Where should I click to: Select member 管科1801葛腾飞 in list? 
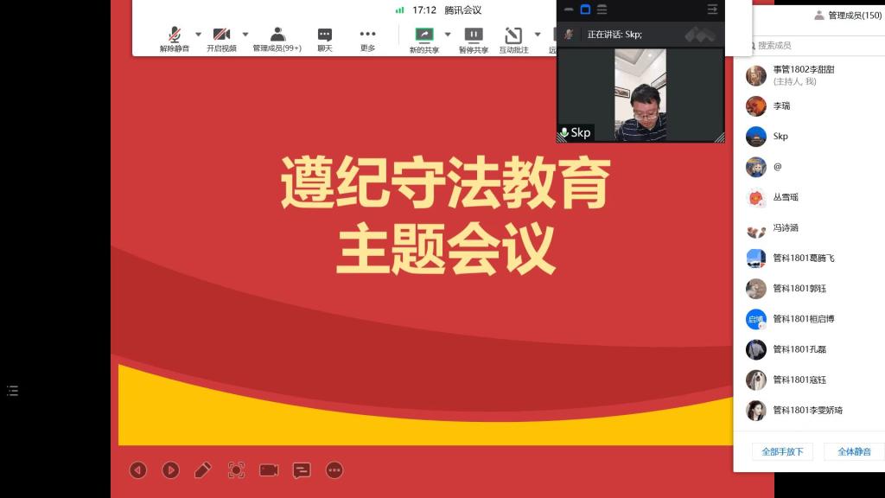(803, 258)
